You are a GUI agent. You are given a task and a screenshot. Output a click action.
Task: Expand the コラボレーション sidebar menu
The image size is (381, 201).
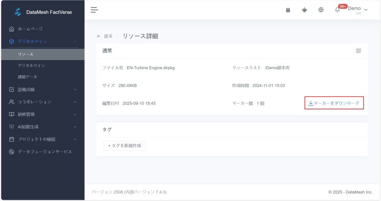43,102
